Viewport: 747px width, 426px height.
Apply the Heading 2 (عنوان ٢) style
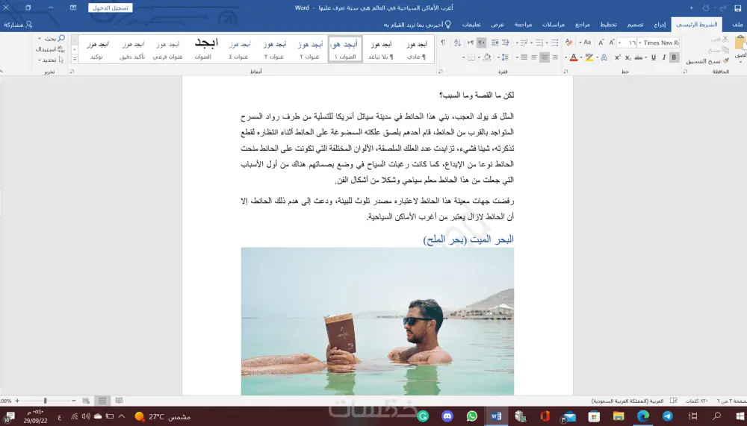310,49
